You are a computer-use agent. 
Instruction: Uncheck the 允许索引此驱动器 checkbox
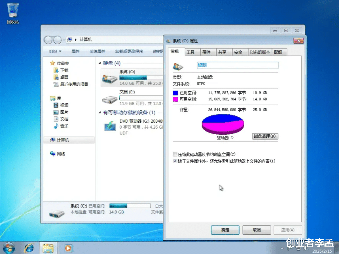175,161
